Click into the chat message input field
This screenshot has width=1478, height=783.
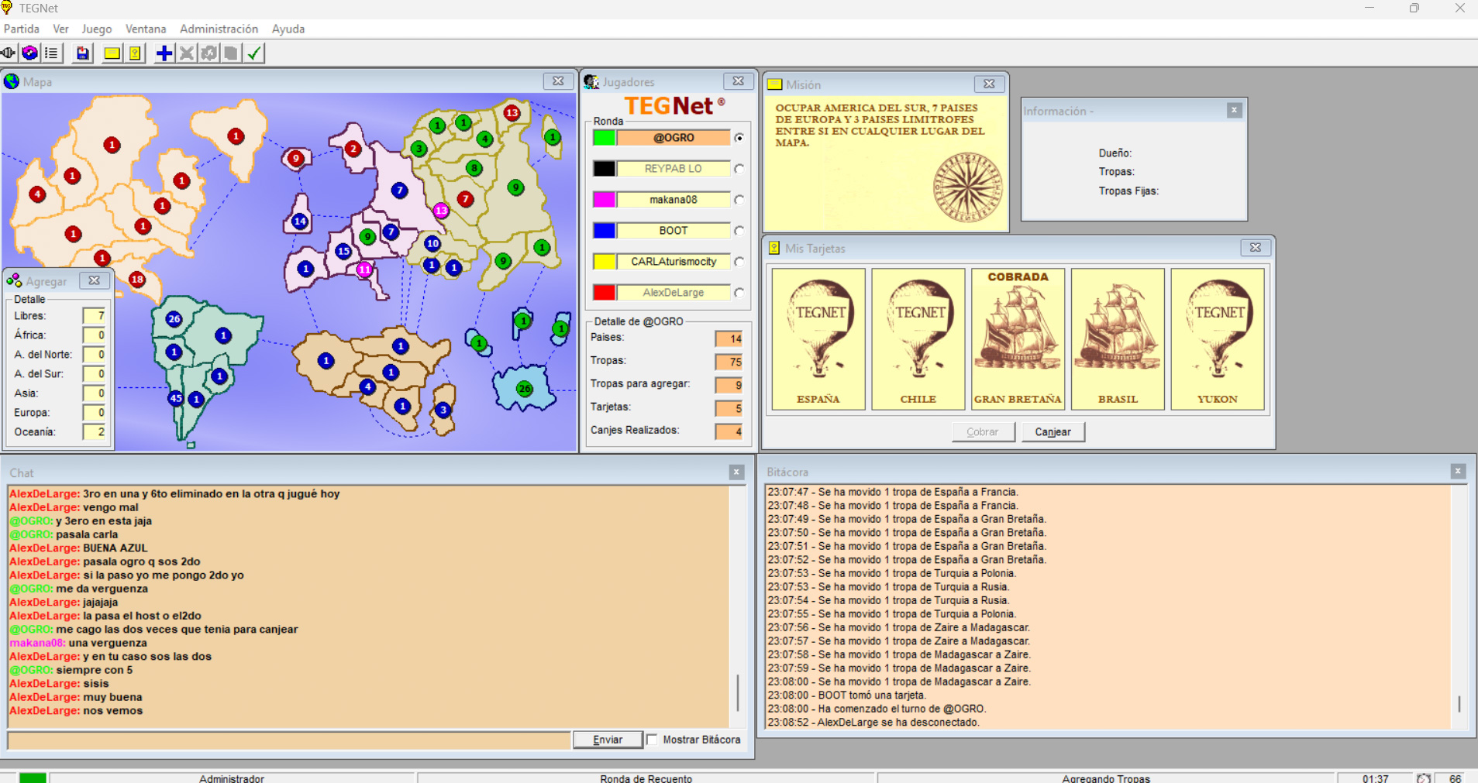click(288, 740)
